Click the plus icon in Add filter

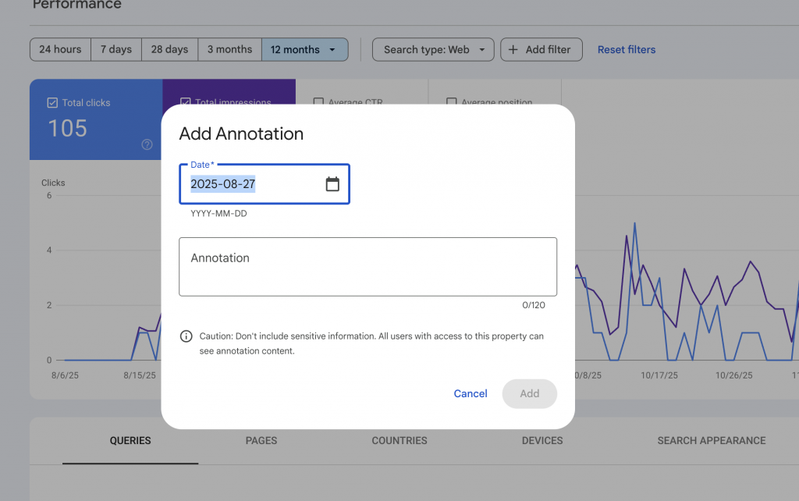tap(513, 49)
